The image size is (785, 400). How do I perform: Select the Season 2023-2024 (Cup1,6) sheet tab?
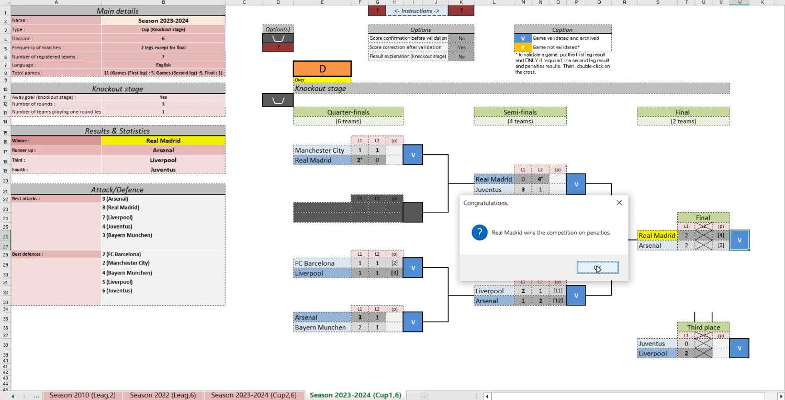[x=355, y=395]
